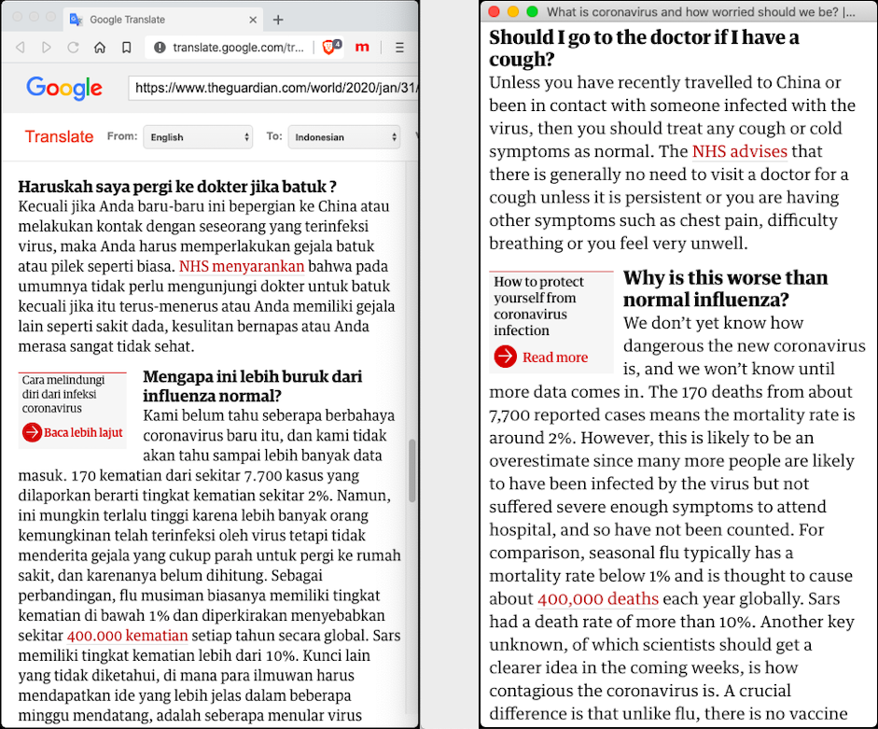Open the 'NHS menyarankan' link
The width and height of the screenshot is (878, 729).
pyautogui.click(x=242, y=266)
